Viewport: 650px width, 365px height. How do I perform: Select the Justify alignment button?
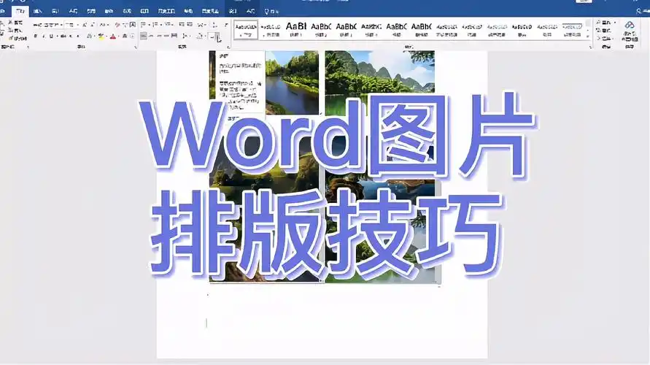pos(166,36)
